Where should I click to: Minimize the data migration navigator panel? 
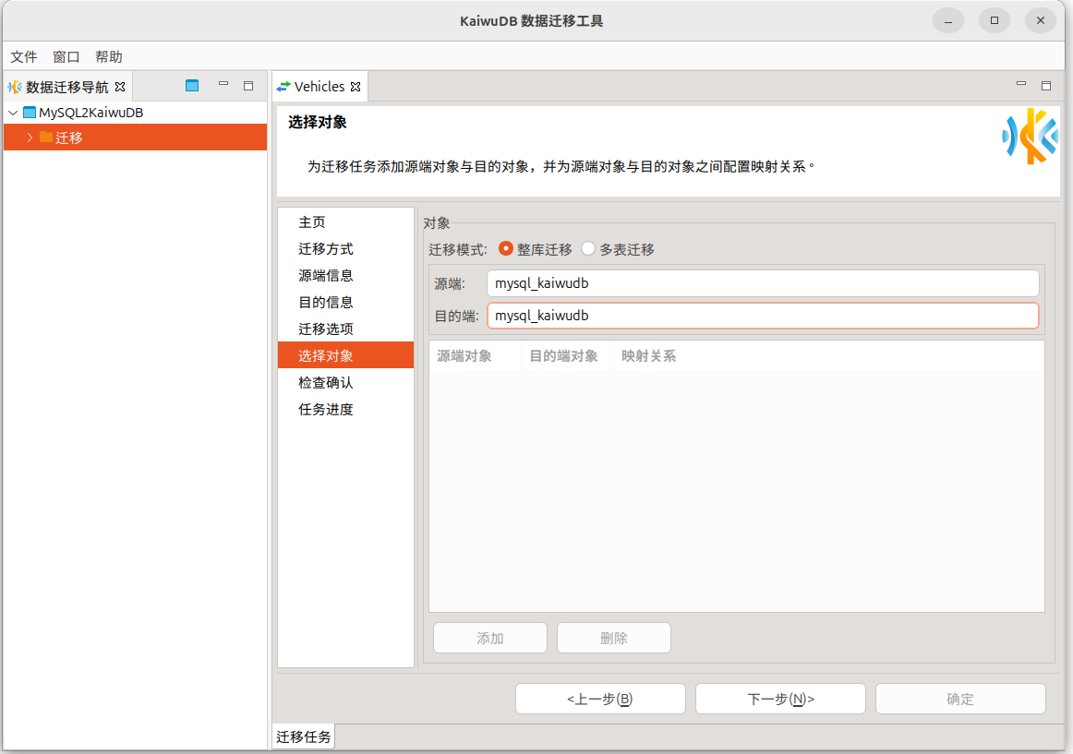click(x=223, y=85)
